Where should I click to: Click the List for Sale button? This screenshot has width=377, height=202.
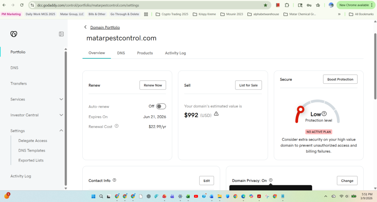click(x=248, y=85)
